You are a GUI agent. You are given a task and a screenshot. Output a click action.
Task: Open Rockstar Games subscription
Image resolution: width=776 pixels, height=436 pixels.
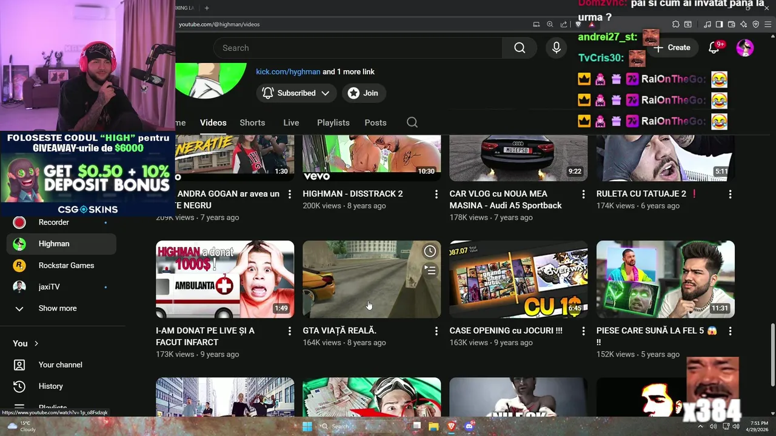(61, 265)
